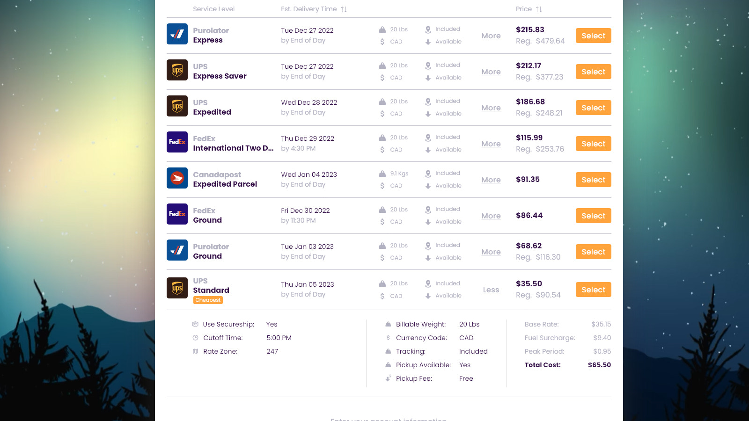
Task: Click the Use Secureship box icon
Action: click(x=195, y=324)
